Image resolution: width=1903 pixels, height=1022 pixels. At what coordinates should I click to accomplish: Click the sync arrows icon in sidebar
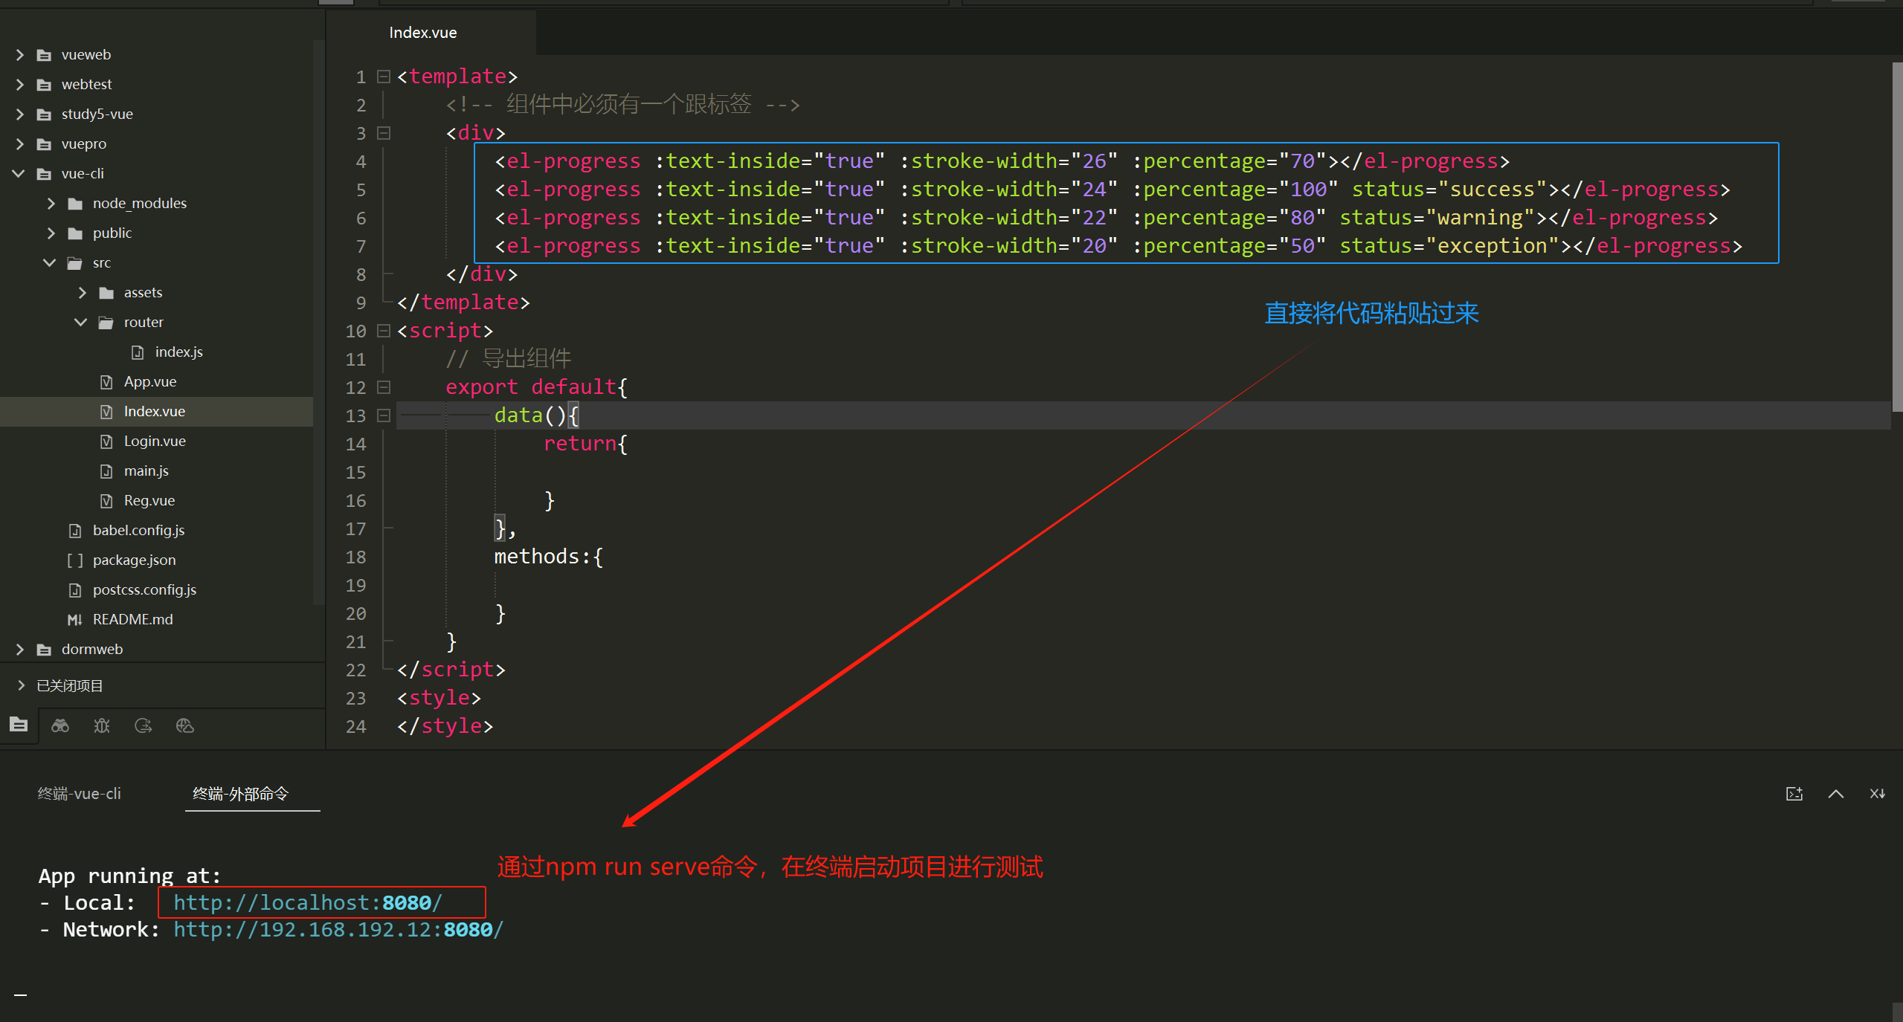(x=144, y=725)
